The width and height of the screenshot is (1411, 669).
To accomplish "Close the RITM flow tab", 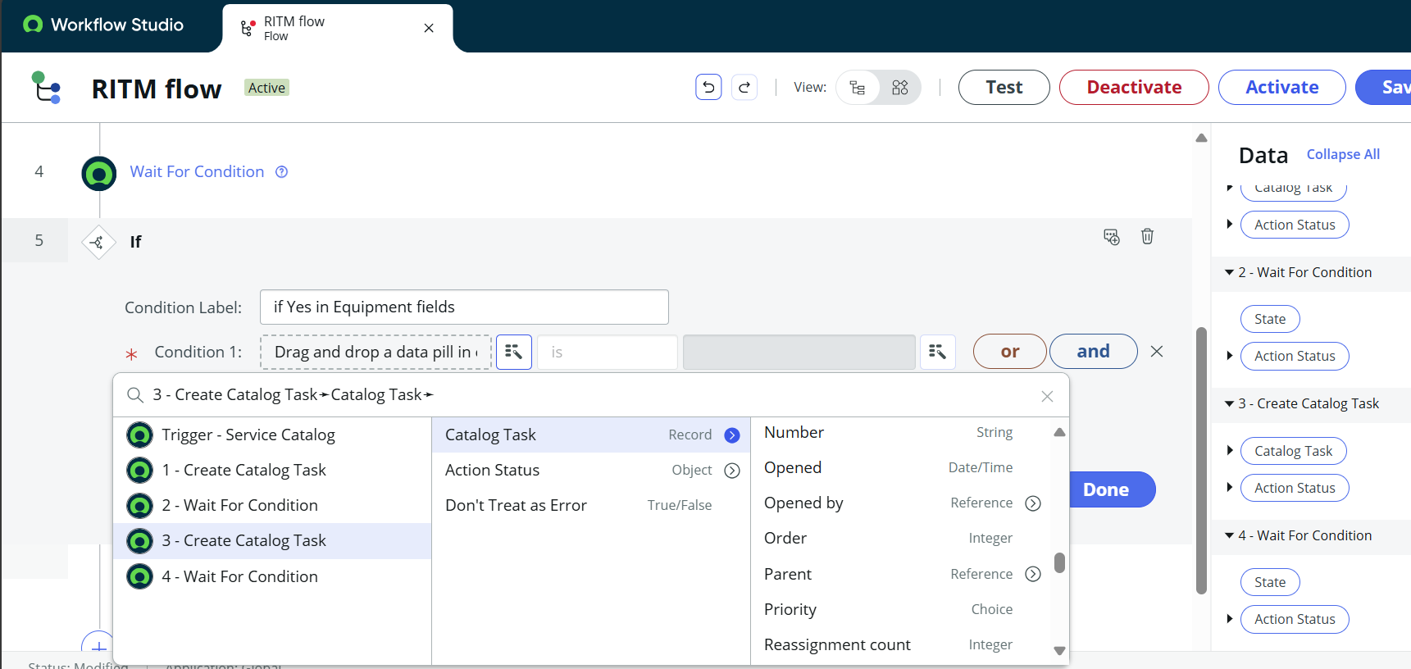I will pyautogui.click(x=429, y=28).
